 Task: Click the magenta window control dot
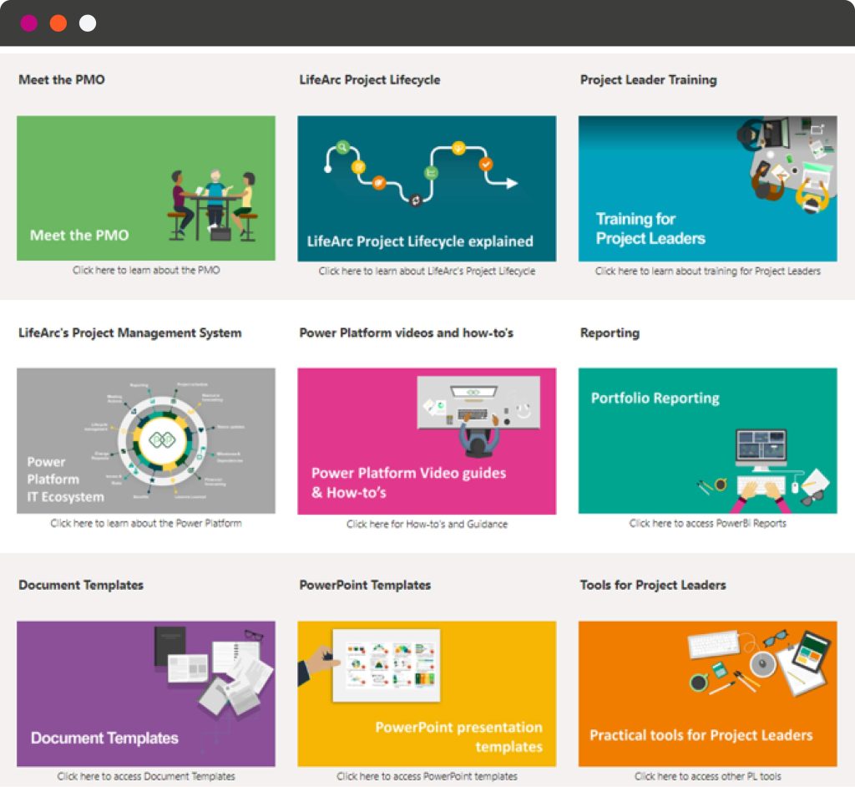click(x=28, y=23)
